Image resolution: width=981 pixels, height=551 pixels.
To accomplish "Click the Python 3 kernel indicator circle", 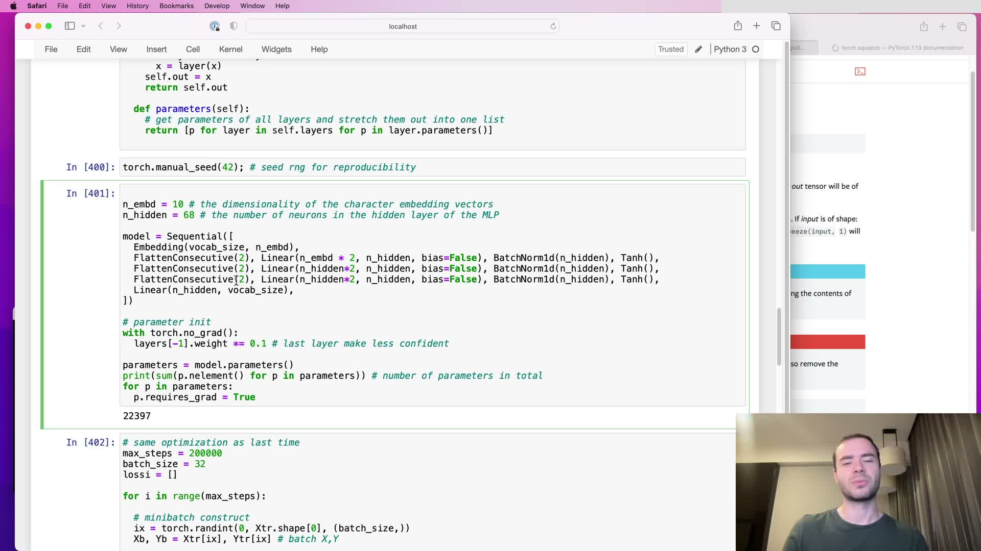I will coord(756,49).
